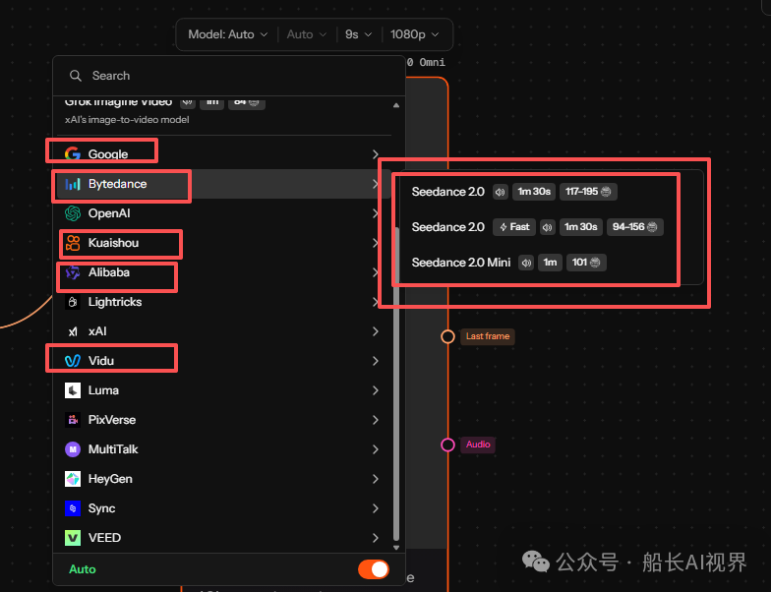This screenshot has height=592, width=771.
Task: Click audio icon on Seedance 2.0 Fast row
Action: coord(547,227)
